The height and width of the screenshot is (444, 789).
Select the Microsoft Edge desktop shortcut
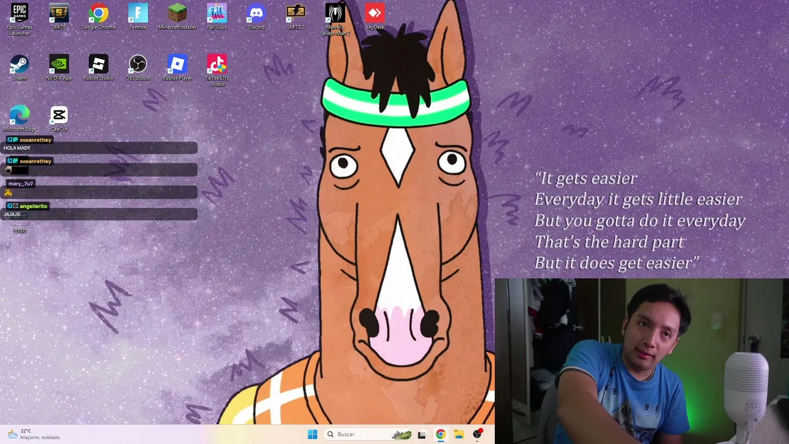pos(20,119)
